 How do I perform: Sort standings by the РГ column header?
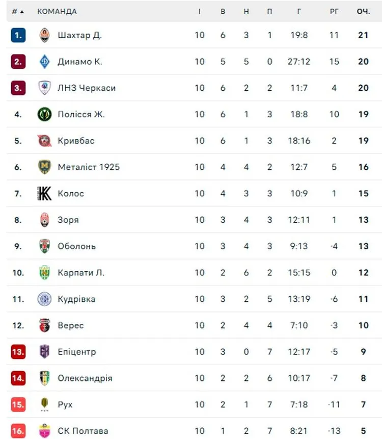tap(334, 11)
